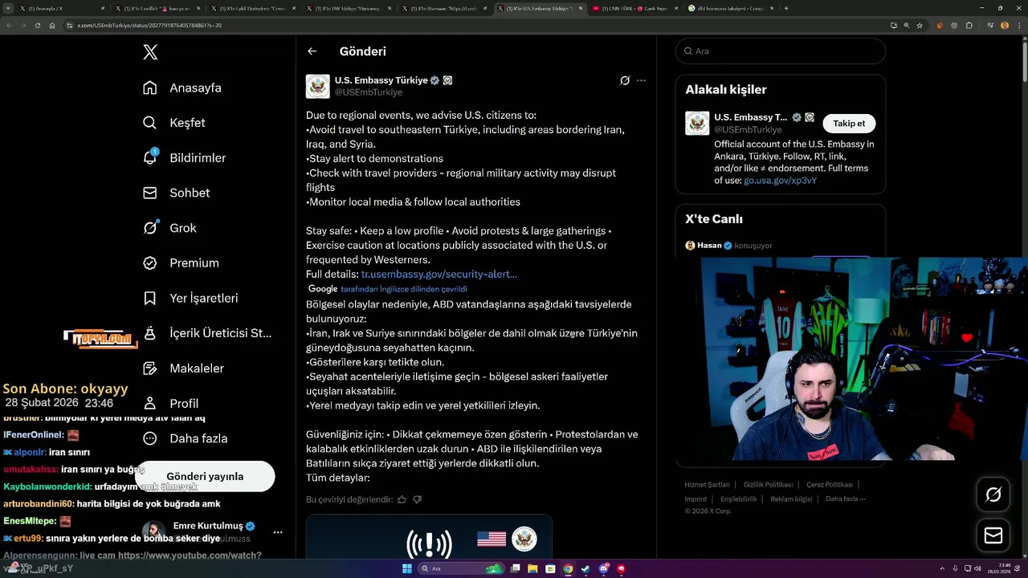Rate the translation with thumbs down
The width and height of the screenshot is (1028, 578).
[417, 499]
